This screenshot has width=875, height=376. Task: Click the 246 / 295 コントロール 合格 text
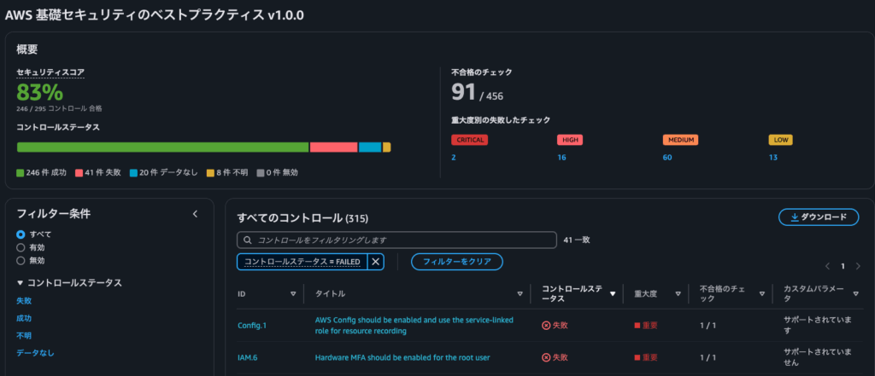[x=59, y=108]
